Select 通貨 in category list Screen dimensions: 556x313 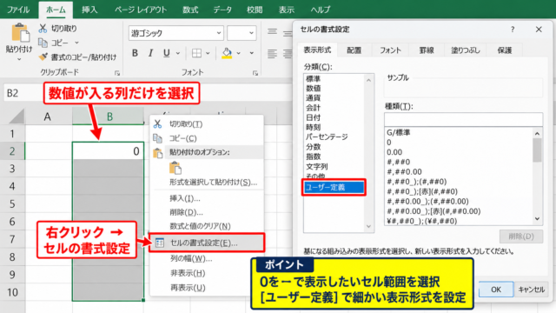click(x=314, y=98)
